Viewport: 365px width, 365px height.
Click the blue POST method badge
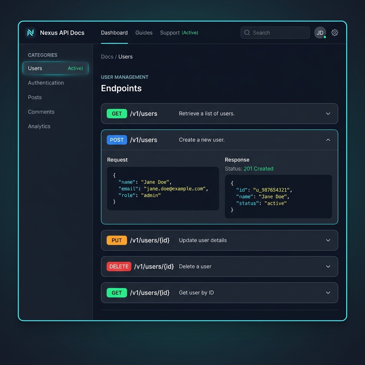[x=117, y=140]
